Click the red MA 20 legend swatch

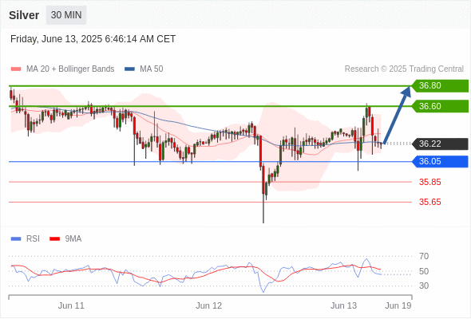(16, 69)
